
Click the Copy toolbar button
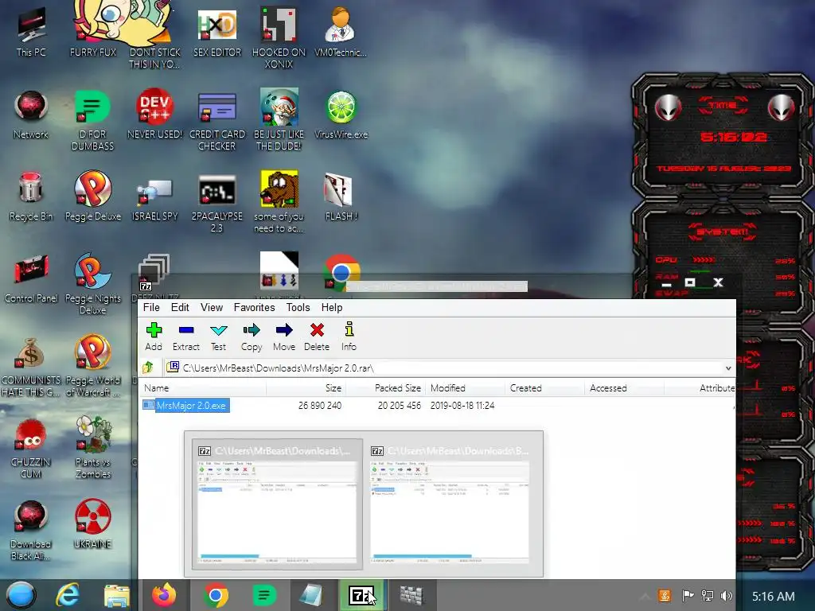252,337
